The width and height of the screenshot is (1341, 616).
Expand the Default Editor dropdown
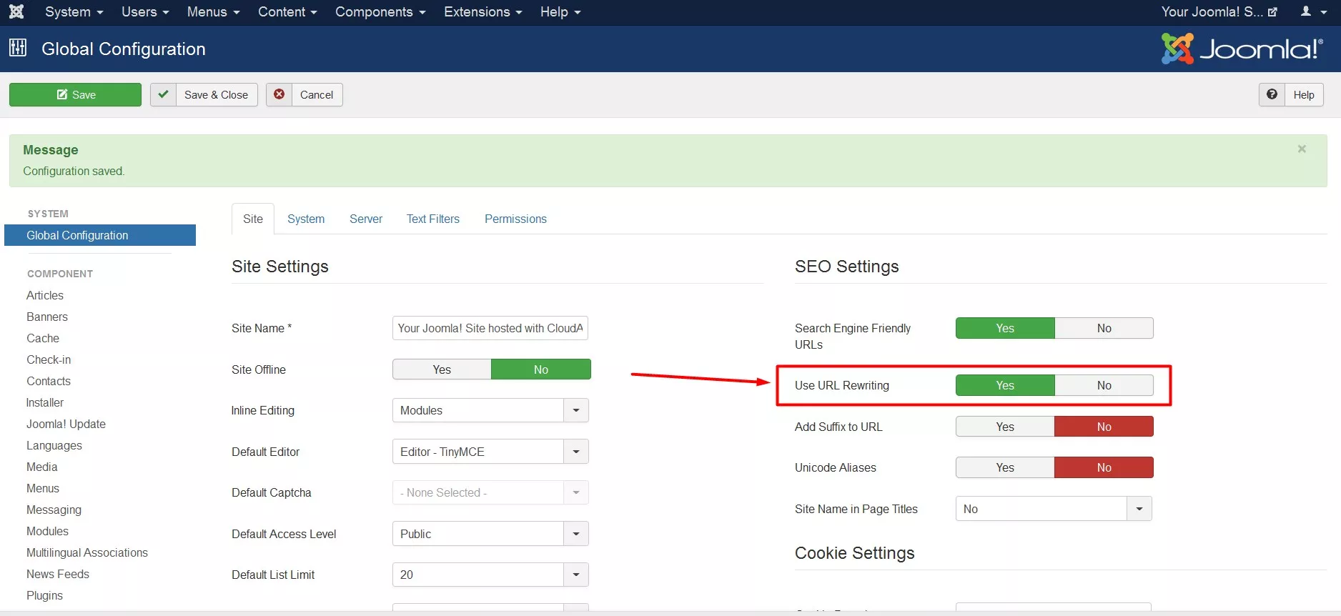pos(490,452)
